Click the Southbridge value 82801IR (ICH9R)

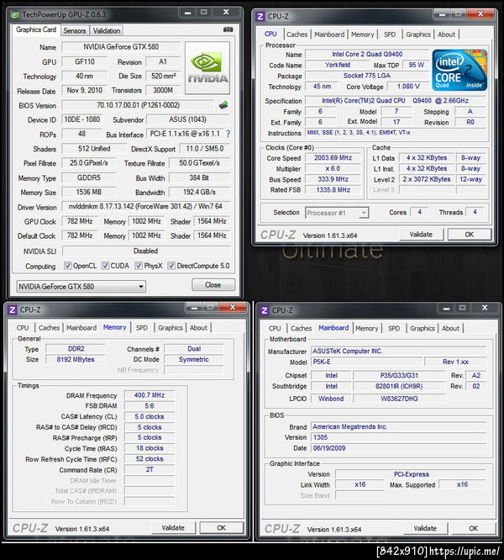(399, 386)
